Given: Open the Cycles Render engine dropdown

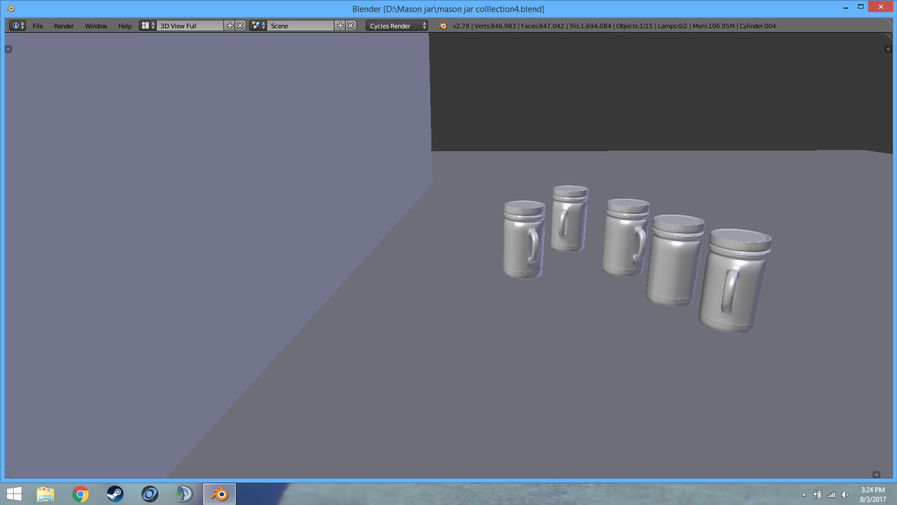Looking at the screenshot, I should (397, 26).
